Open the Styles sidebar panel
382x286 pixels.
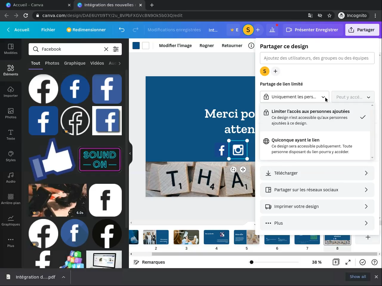[x=11, y=156]
